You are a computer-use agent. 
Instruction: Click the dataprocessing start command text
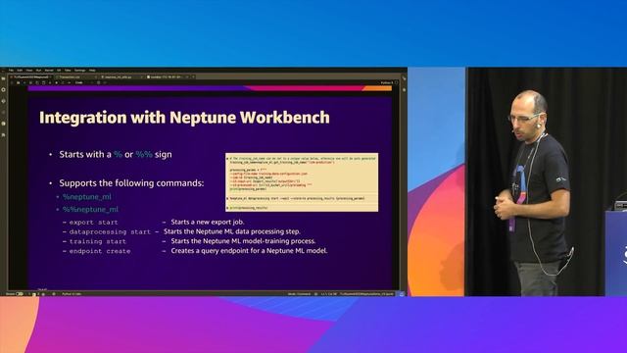click(110, 231)
